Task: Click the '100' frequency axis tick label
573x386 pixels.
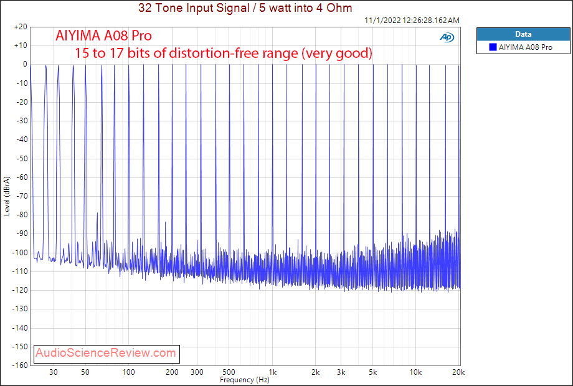Action: [129, 372]
